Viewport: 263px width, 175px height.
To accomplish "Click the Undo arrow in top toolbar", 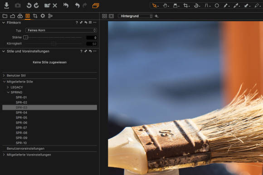I will point(77,5).
